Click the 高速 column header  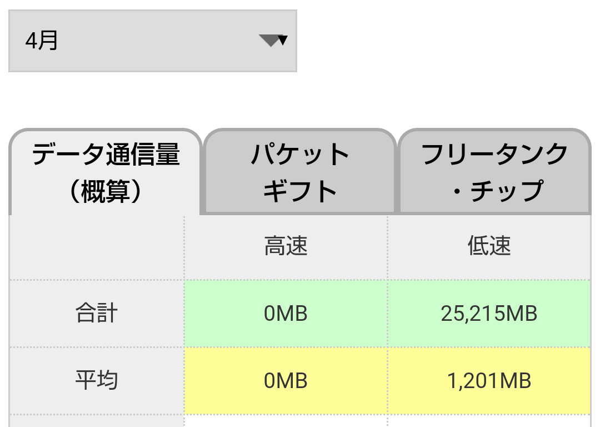[x=286, y=246]
